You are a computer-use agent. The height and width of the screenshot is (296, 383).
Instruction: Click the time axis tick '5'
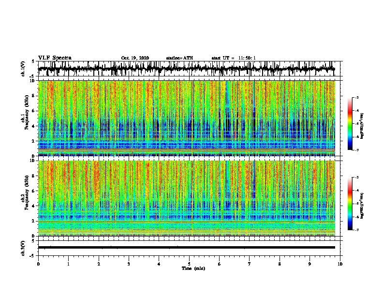189,264
